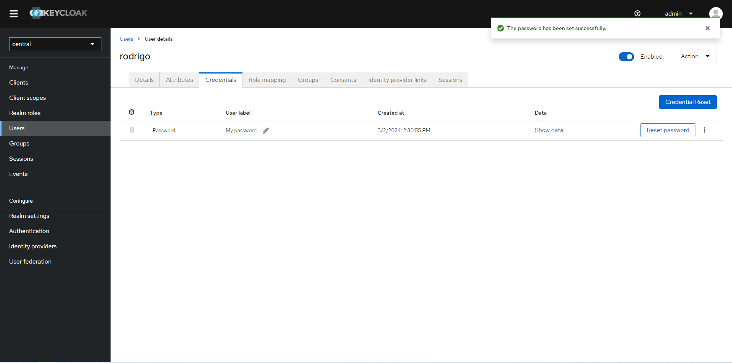Screen dimensions: 732x363
Task: Click the Reset password button
Action: pos(668,130)
